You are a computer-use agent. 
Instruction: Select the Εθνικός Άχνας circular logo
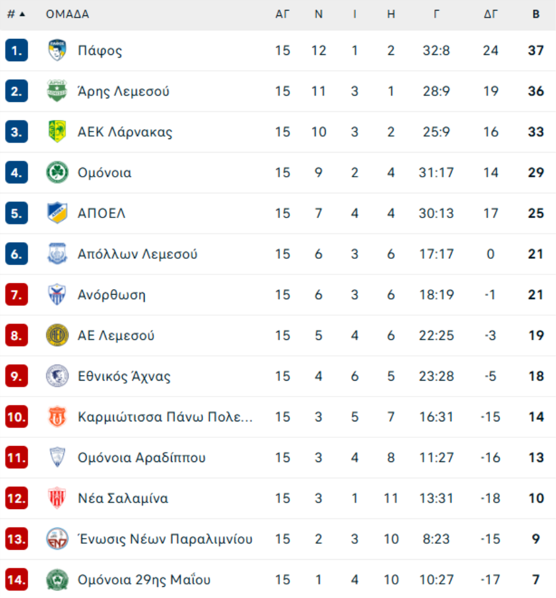pos(57,376)
